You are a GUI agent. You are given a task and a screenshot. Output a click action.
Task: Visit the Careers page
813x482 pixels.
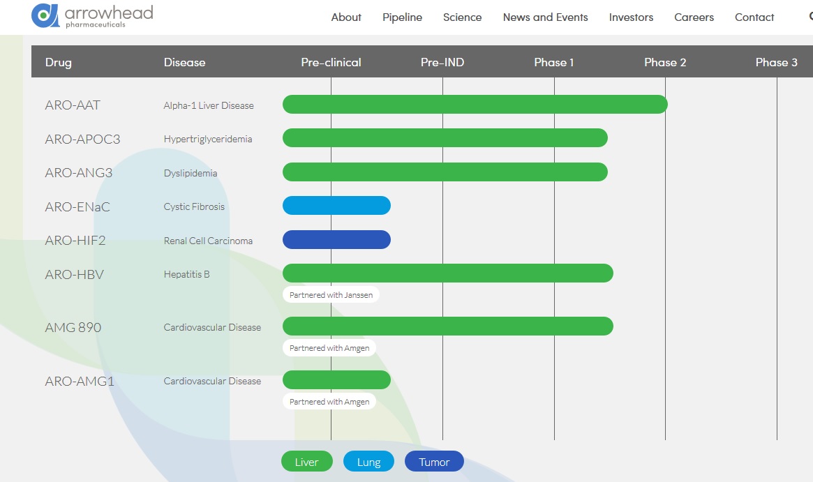point(694,17)
